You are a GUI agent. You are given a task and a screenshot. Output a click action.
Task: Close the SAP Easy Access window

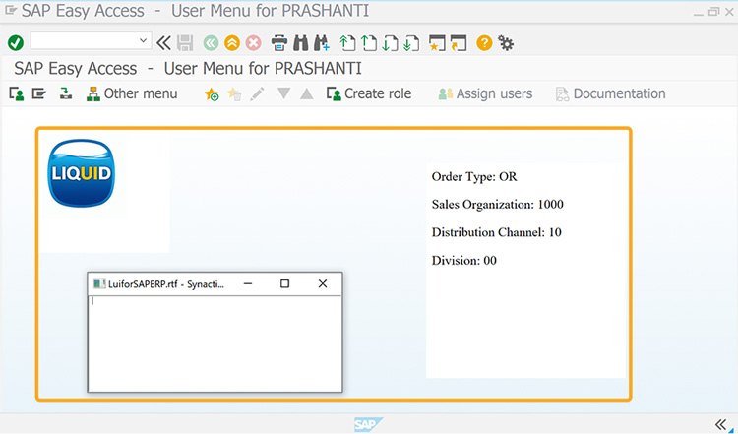(x=729, y=12)
